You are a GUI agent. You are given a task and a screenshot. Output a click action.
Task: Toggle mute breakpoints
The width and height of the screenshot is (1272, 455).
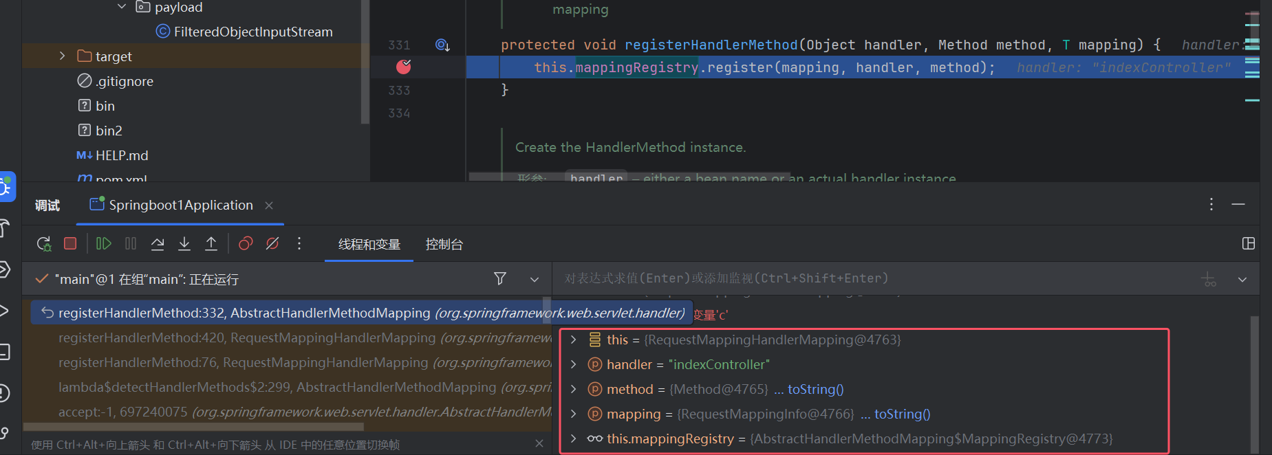tap(272, 243)
